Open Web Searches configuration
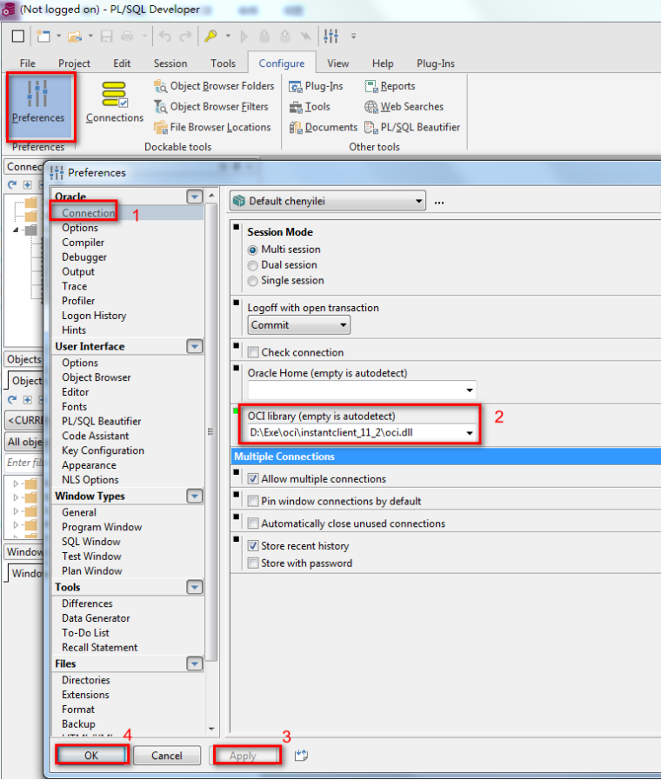This screenshot has width=661, height=780. pos(404,106)
